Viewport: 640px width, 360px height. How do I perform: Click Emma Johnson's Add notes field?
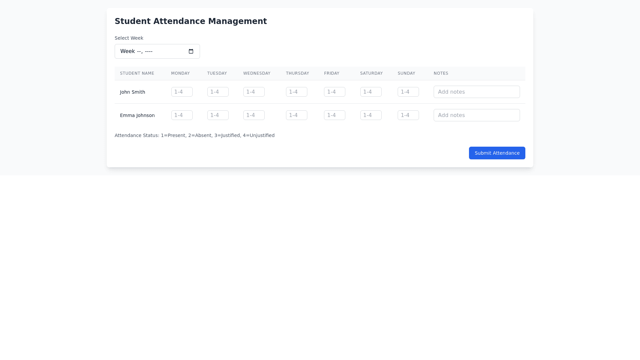[476, 115]
